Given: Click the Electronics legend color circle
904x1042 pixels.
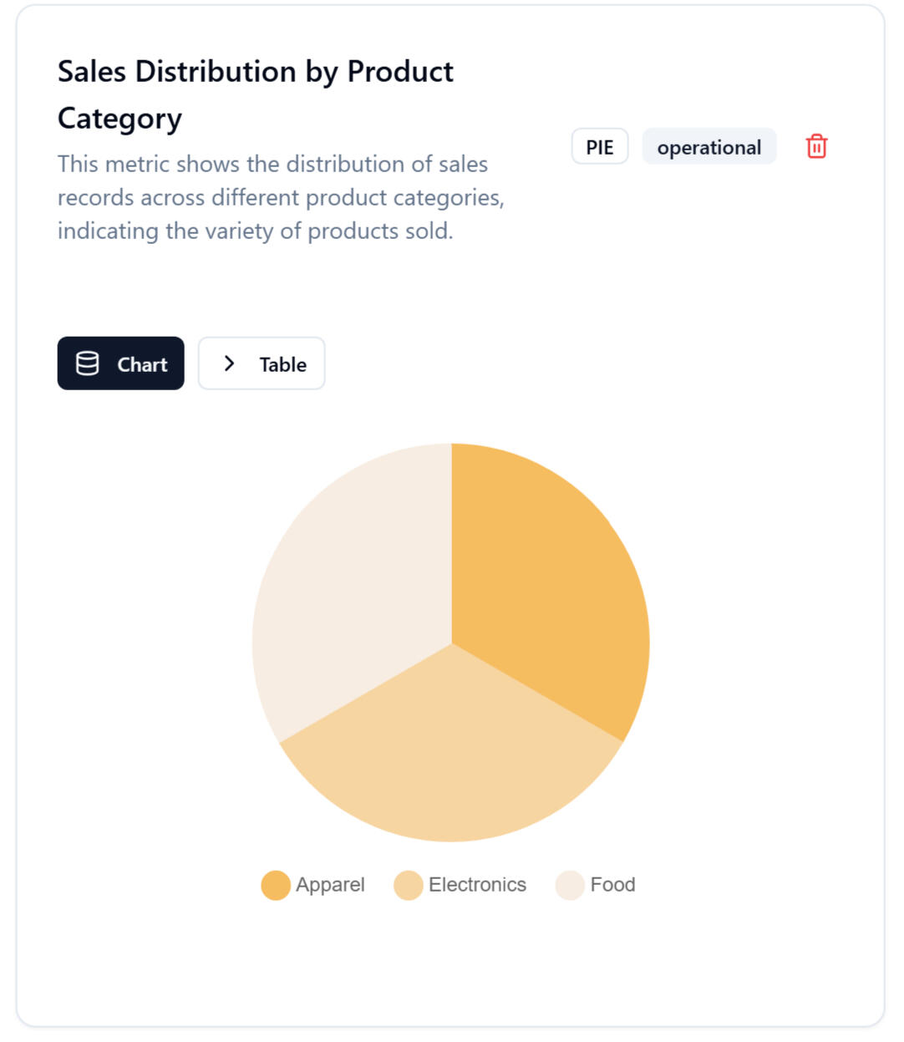Looking at the screenshot, I should coord(409,885).
